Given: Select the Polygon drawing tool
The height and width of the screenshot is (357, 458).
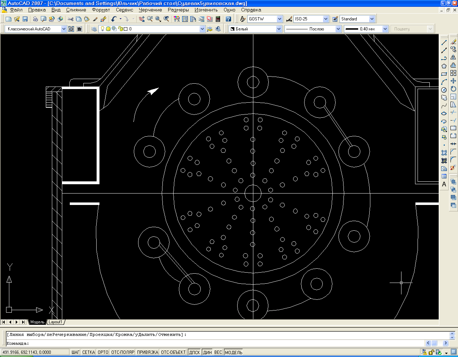Looking at the screenshot, I should (444, 66).
